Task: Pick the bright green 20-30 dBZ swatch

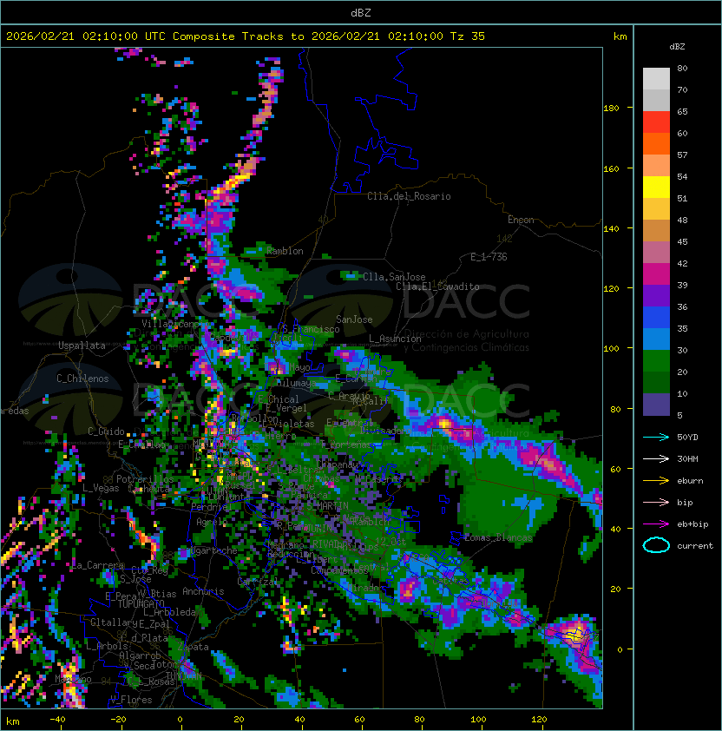Action: tap(656, 361)
